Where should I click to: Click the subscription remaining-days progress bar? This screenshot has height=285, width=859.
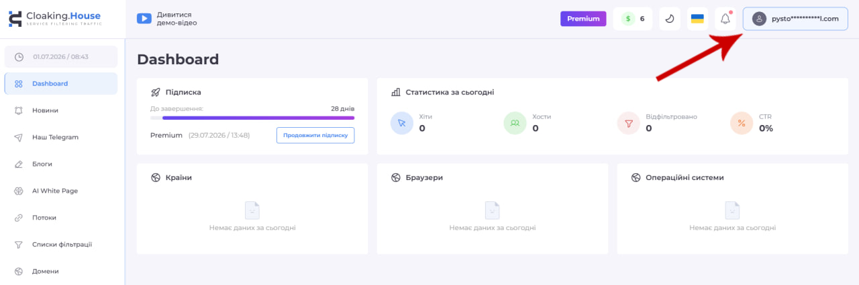(x=252, y=118)
